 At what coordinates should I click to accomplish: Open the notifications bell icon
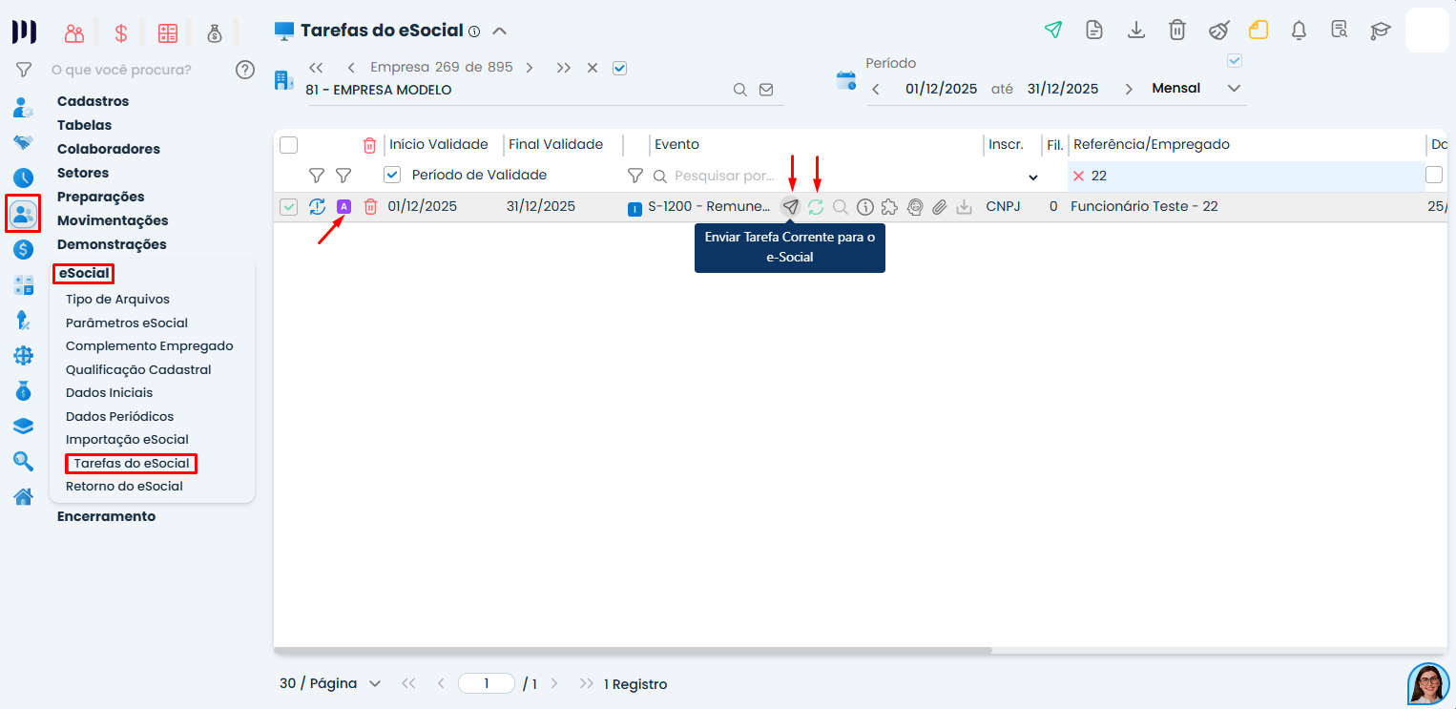coord(1299,30)
